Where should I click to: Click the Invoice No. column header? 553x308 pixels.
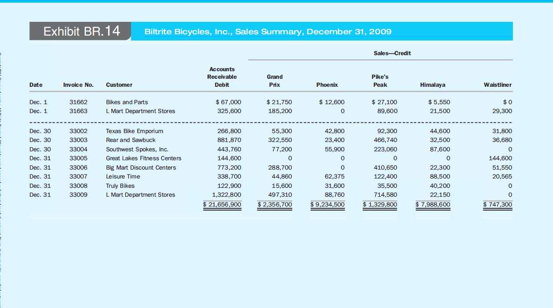tap(78, 85)
